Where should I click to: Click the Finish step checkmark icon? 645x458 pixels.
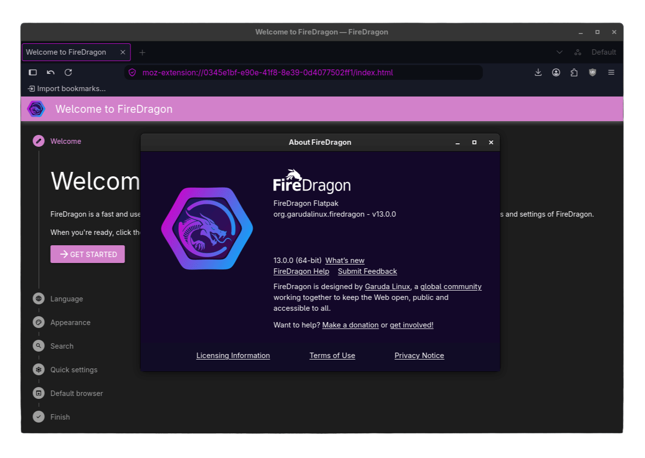pos(38,417)
